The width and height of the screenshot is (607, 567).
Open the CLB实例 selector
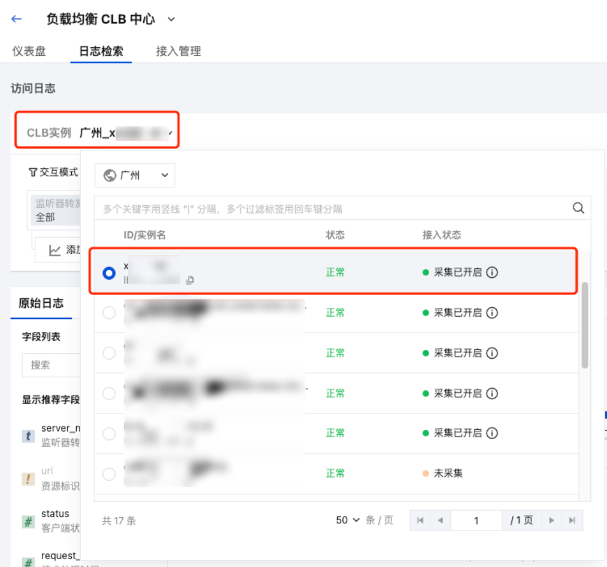point(98,133)
